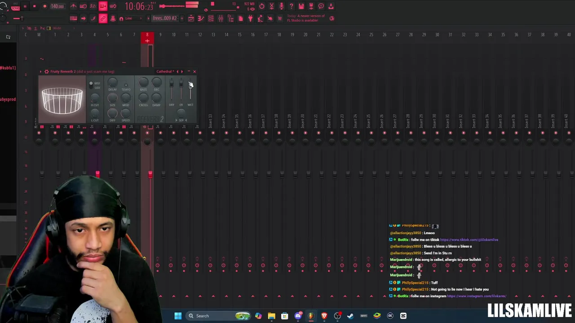Viewport: 575px width, 323px height.
Task: Toggle note blend recording icon
Action: 93,18
